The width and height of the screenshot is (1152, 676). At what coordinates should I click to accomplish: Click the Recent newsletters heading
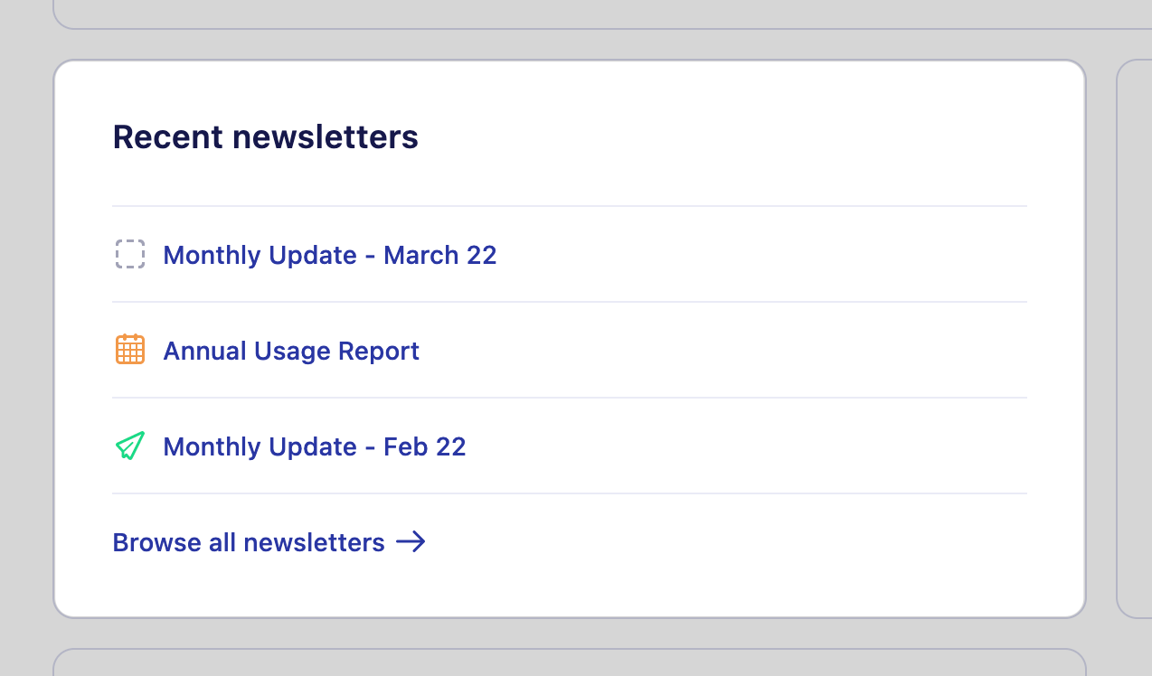click(265, 137)
